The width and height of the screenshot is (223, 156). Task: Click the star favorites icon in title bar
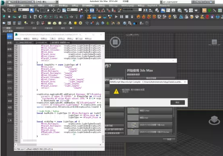205,2
